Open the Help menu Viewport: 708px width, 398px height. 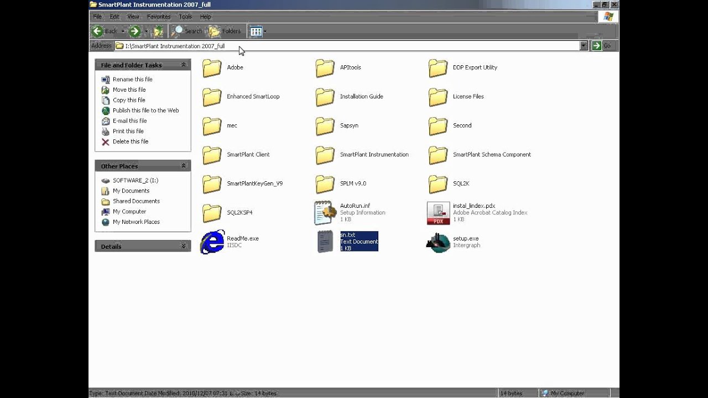click(205, 17)
